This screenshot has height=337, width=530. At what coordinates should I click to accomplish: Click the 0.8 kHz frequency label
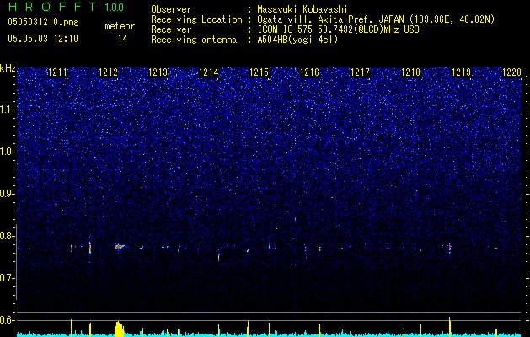(x=8, y=236)
